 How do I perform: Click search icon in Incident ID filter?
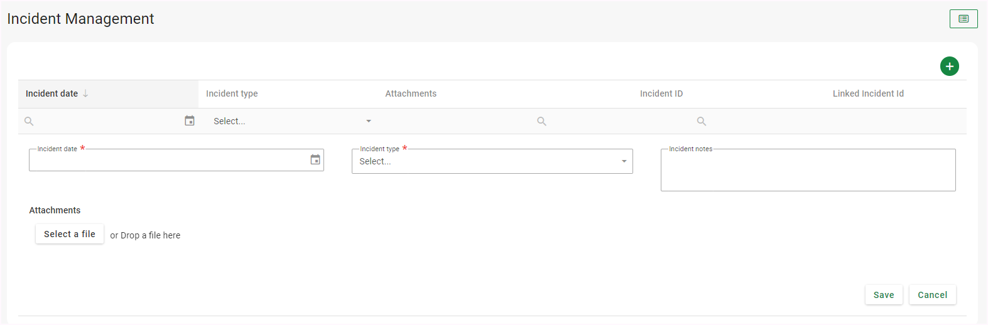point(702,121)
